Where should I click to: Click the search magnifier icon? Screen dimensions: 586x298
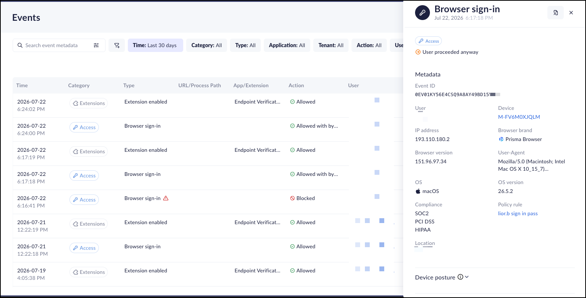[20, 45]
